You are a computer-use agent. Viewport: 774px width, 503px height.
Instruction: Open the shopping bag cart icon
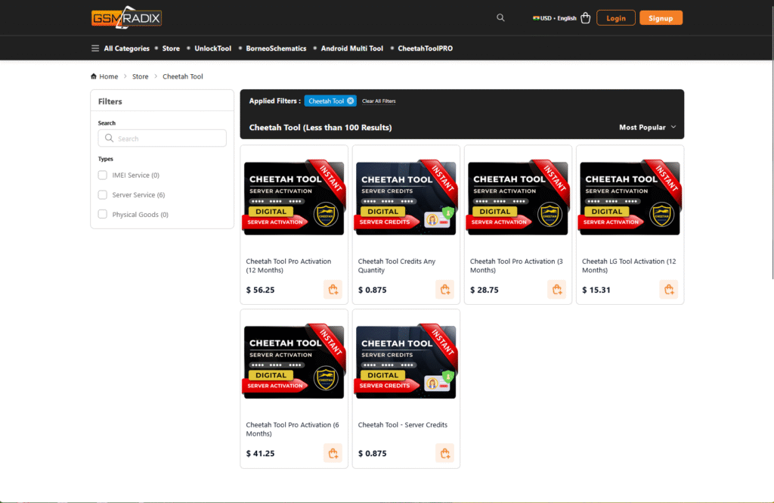click(x=586, y=18)
